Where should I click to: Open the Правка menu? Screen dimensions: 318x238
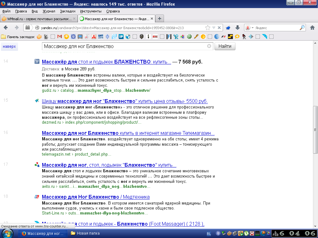21,11
